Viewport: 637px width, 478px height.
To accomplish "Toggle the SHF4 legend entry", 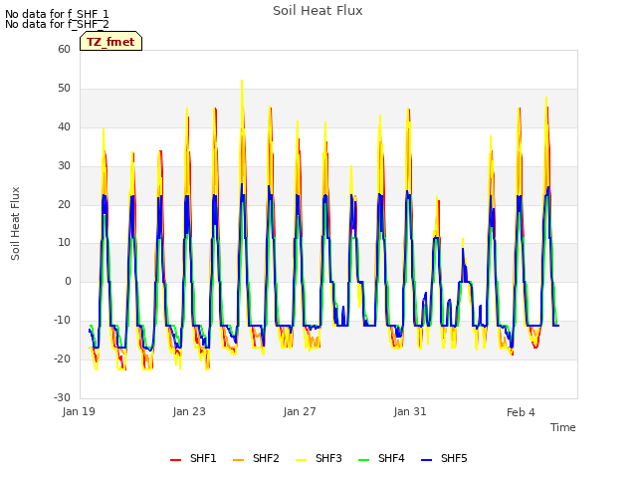I will coord(381,458).
